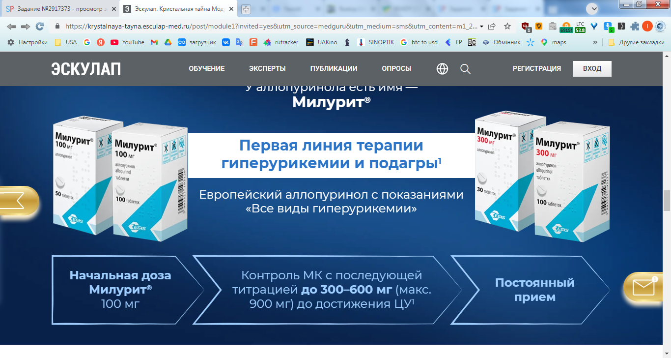Open site search with the magnifier icon
The image size is (671, 358).
(x=465, y=69)
